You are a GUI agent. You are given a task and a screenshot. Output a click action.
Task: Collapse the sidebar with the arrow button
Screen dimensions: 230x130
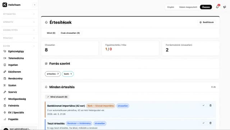(34, 5)
